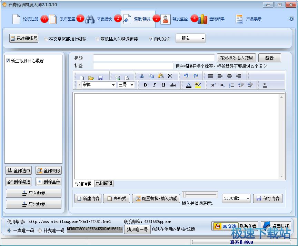298x246 pixels.
Task: Click the superscript icon
Action: pyautogui.click(x=213, y=85)
